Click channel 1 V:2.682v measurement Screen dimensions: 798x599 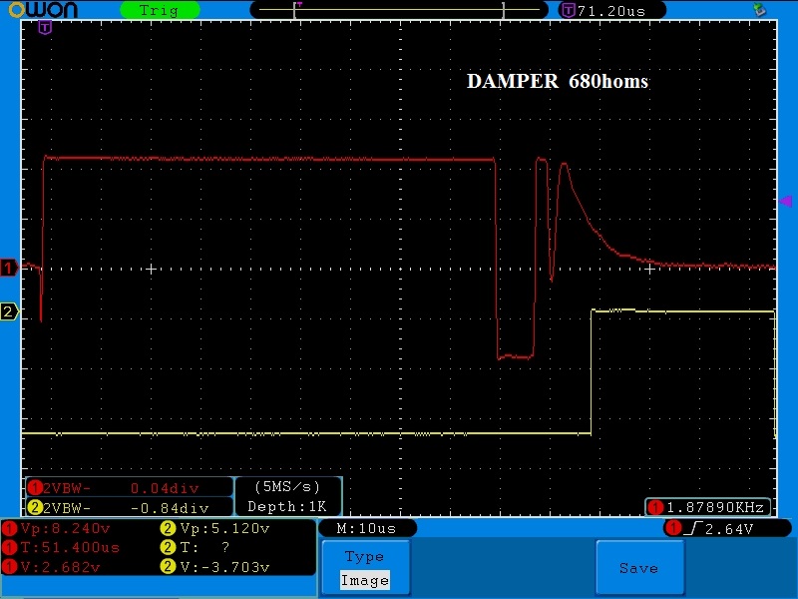52,567
